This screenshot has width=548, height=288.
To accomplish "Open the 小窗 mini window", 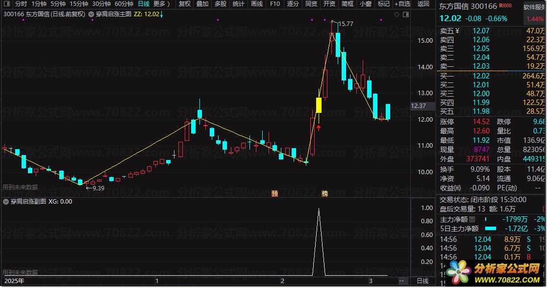I will coord(366,4).
